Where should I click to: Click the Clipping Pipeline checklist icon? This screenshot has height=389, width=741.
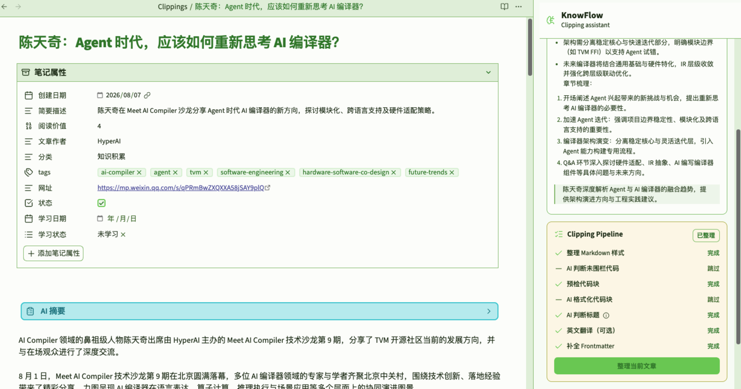point(559,234)
